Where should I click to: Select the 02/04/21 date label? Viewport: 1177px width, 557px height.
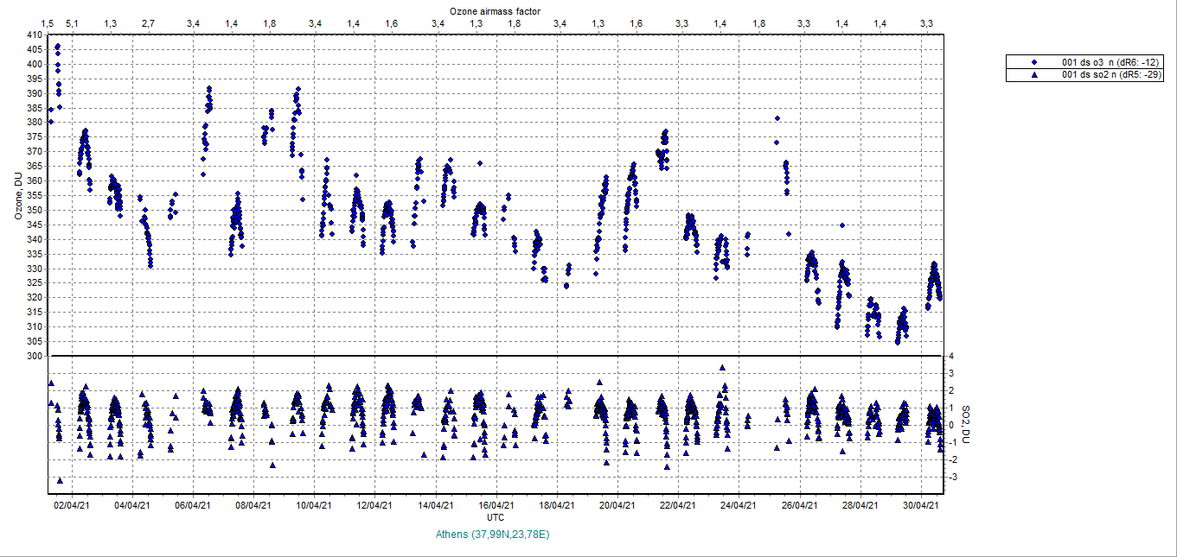coord(72,504)
